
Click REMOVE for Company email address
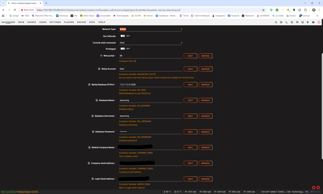pyautogui.click(x=205, y=163)
